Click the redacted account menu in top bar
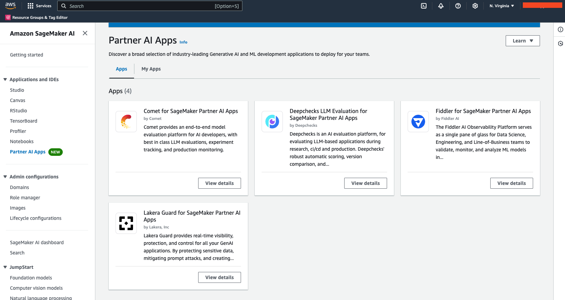565x300 pixels. 542,5
